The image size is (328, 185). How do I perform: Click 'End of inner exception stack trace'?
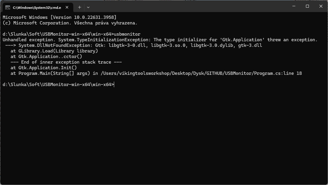click(x=66, y=62)
